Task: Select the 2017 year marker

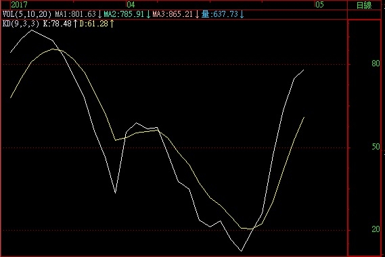Action: [x=20, y=5]
